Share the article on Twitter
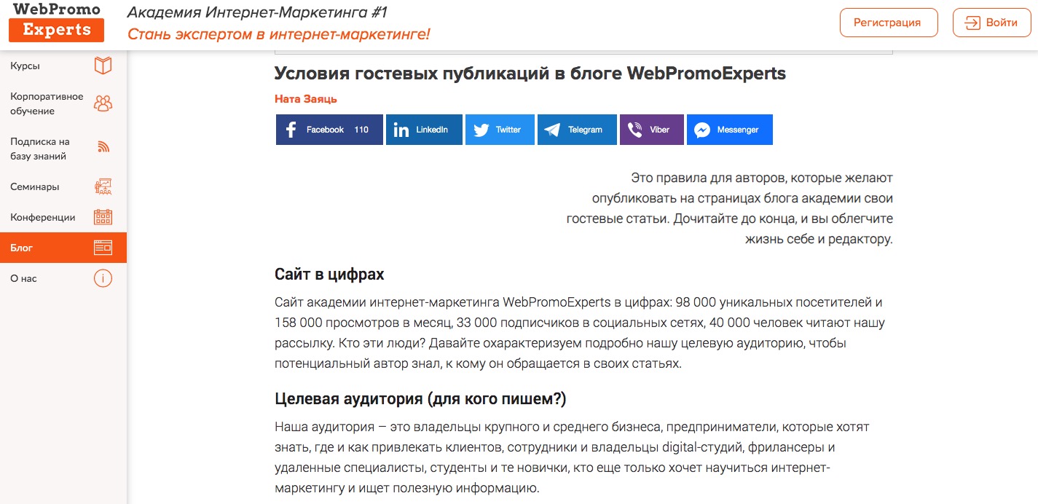This screenshot has width=1038, height=504. pos(500,130)
